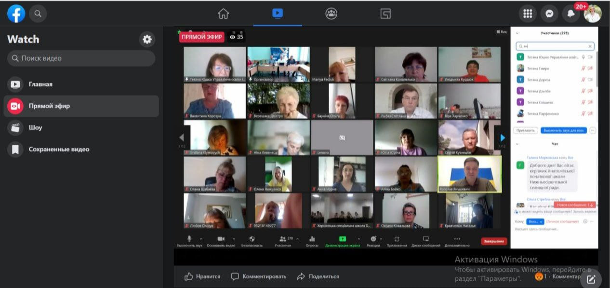The width and height of the screenshot is (610, 288).
Task: Click the Messenger icon
Action: tap(549, 14)
